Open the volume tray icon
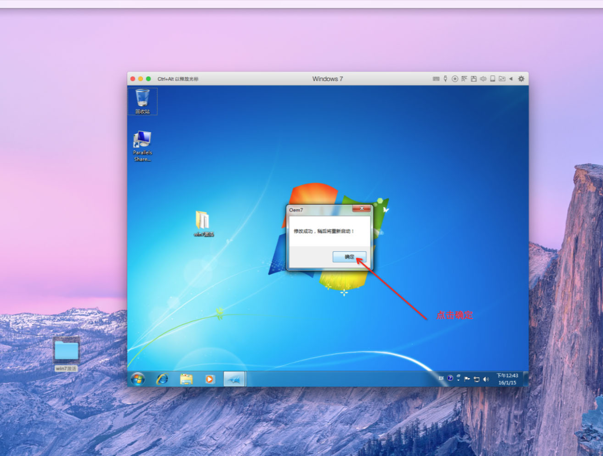 pos(486,379)
